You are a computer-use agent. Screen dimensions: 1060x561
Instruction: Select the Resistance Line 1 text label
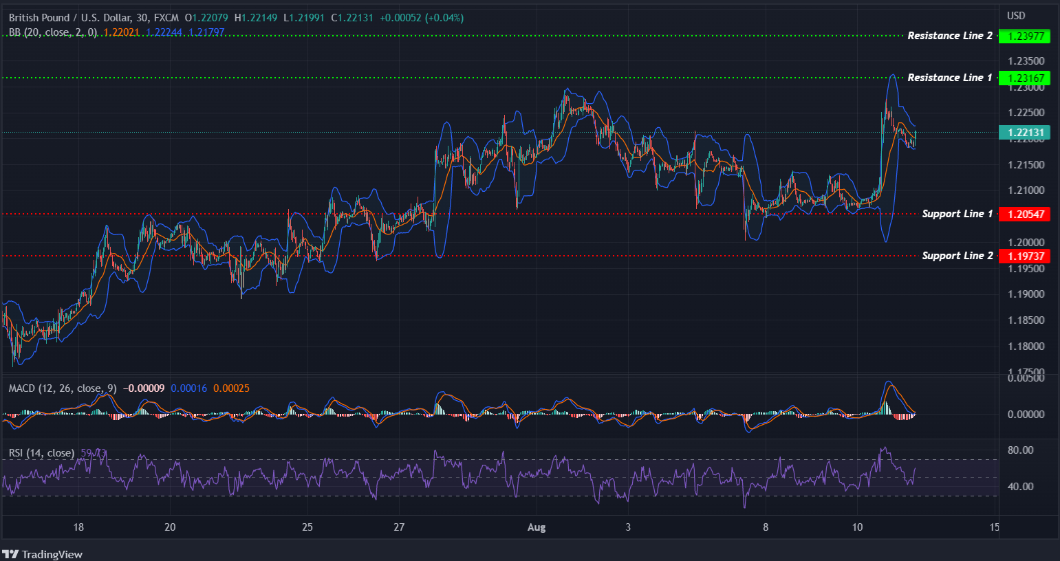coord(950,77)
